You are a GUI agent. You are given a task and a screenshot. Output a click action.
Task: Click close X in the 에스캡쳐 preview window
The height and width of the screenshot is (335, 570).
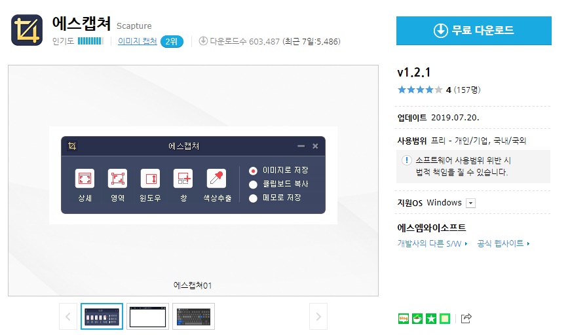[315, 146]
